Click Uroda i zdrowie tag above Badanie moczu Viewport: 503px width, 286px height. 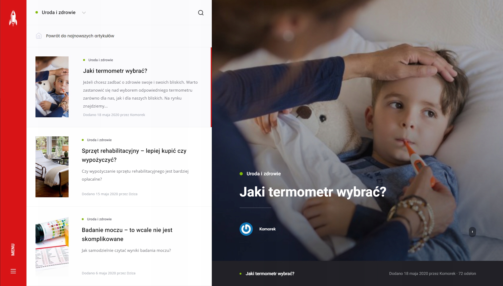99,219
